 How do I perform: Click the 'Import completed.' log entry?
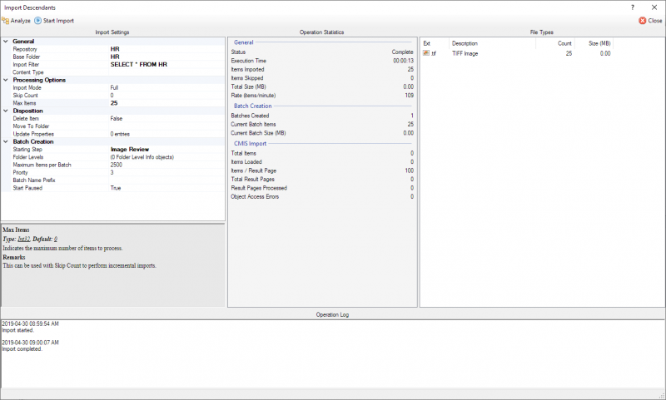point(22,349)
